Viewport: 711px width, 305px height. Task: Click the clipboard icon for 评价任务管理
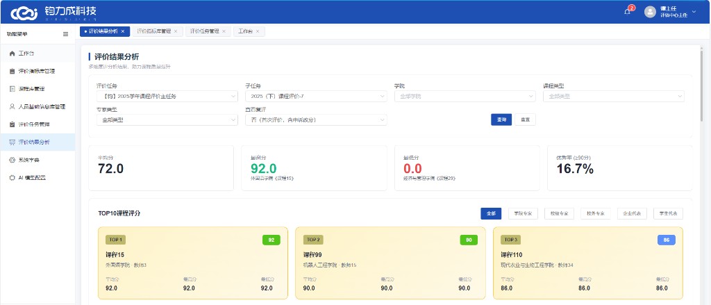(x=12, y=124)
